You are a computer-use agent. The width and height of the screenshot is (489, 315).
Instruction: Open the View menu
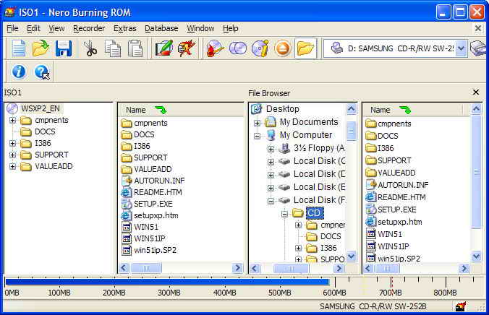pos(56,28)
